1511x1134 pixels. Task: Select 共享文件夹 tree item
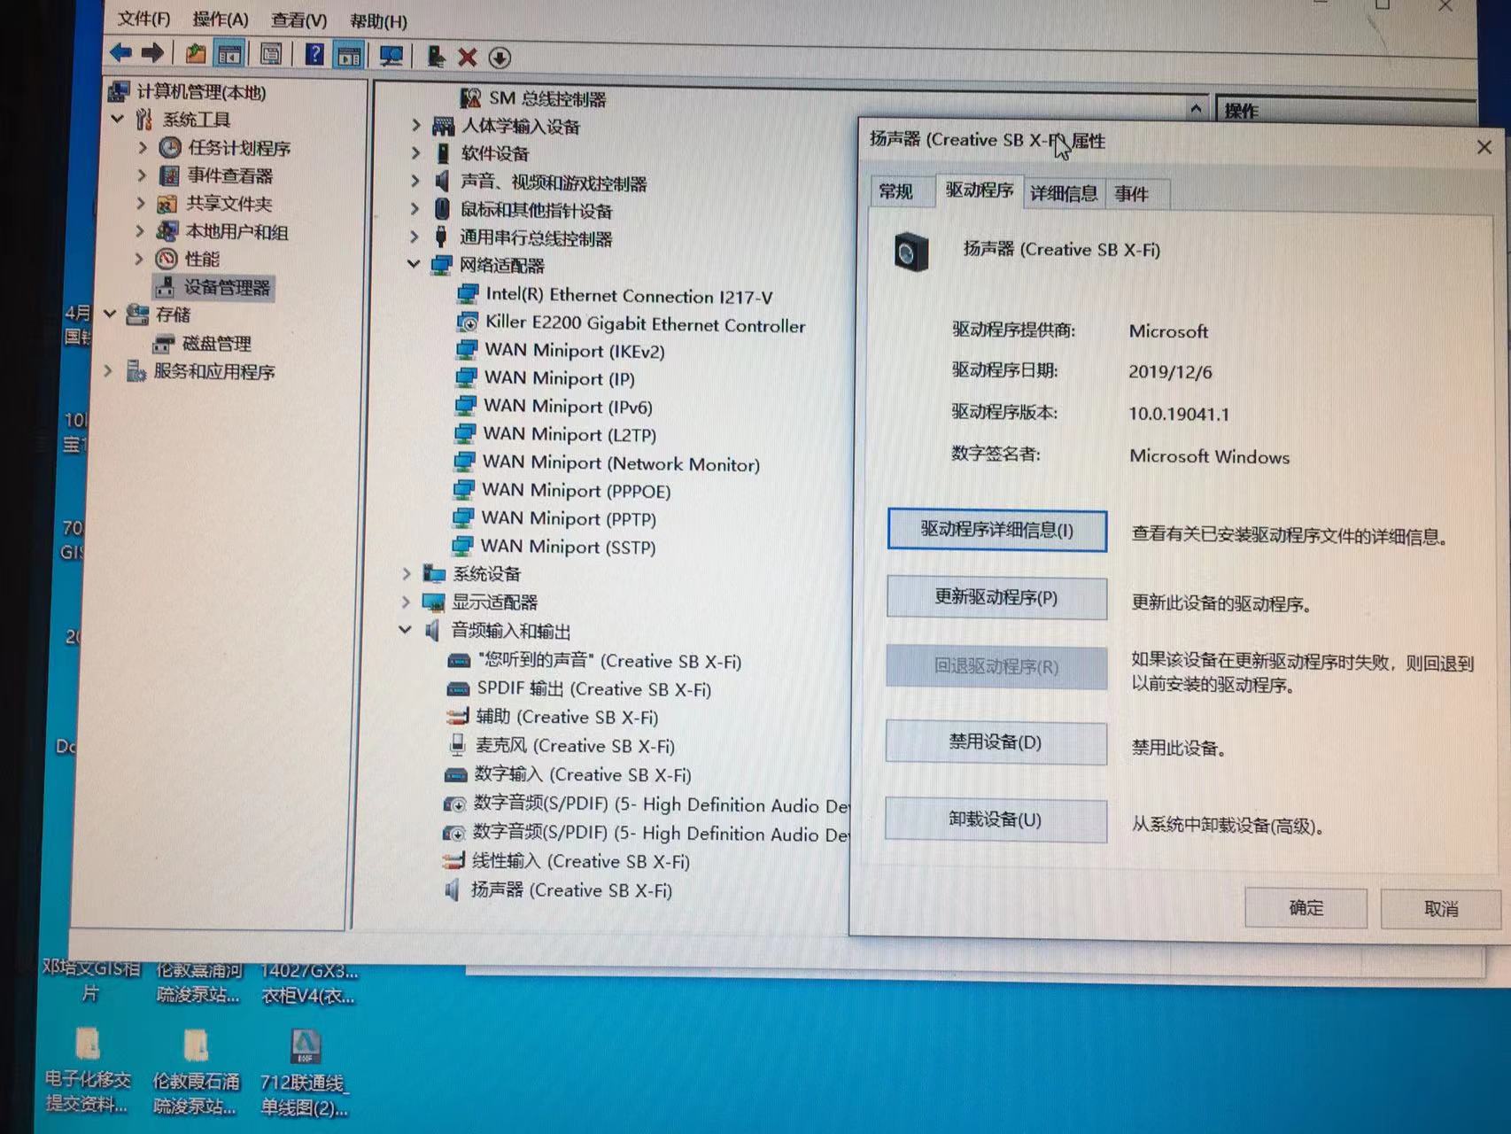228,204
